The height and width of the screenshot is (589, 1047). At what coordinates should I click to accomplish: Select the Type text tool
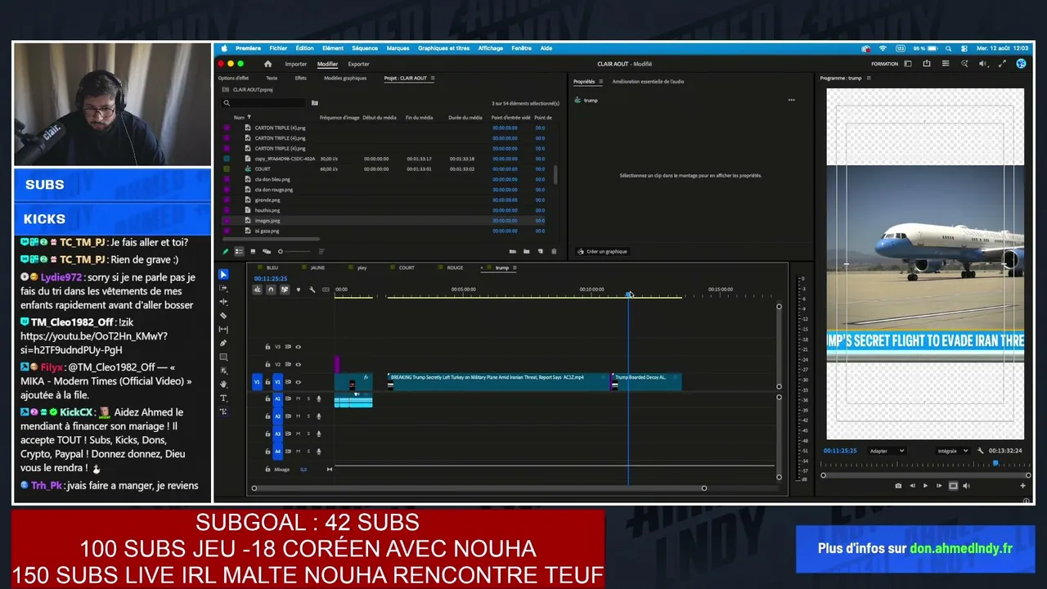pyautogui.click(x=223, y=398)
